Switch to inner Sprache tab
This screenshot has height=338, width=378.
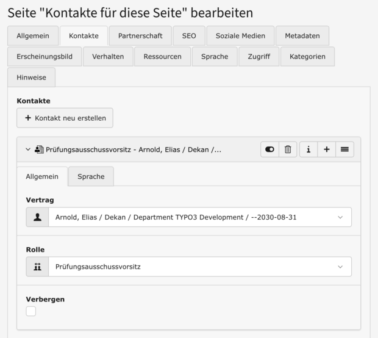click(91, 176)
